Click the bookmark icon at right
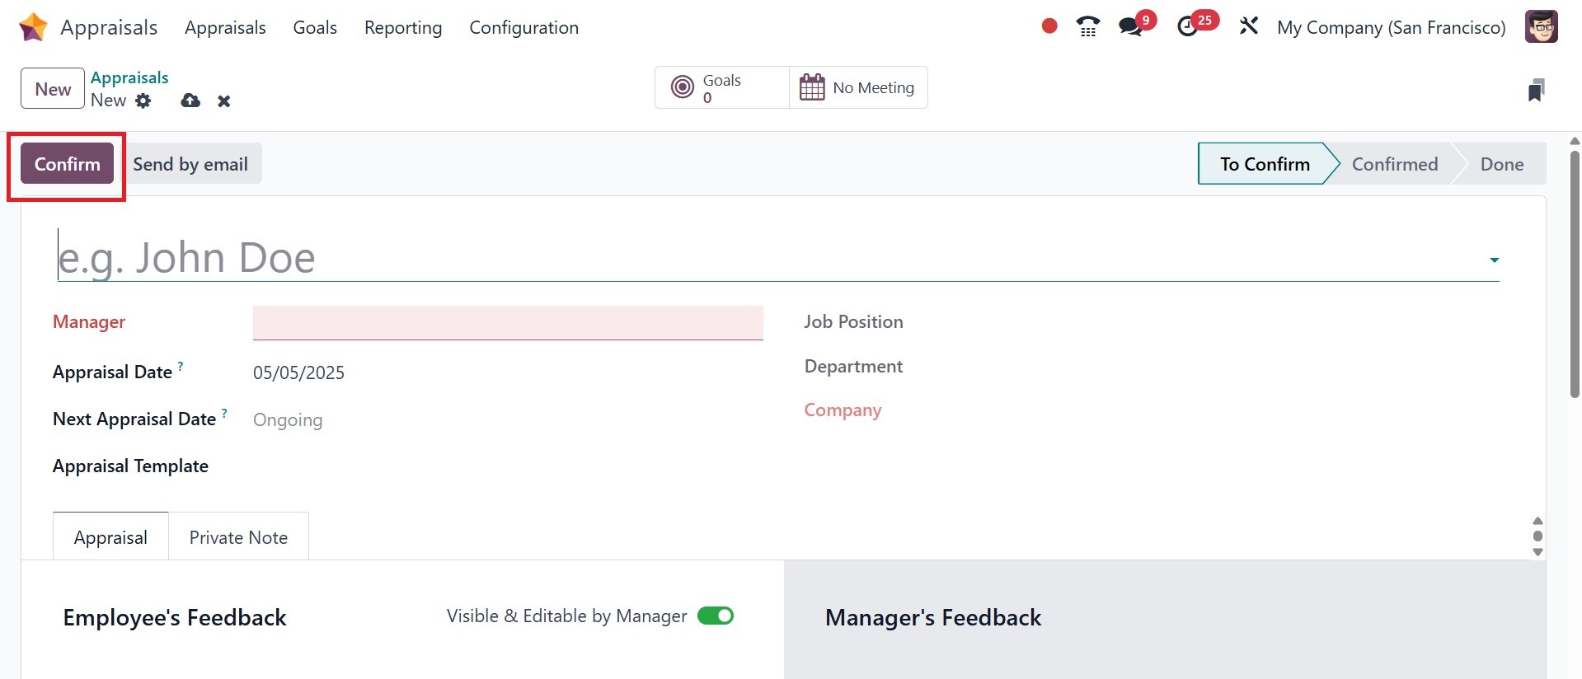This screenshot has width=1582, height=679. point(1535,90)
